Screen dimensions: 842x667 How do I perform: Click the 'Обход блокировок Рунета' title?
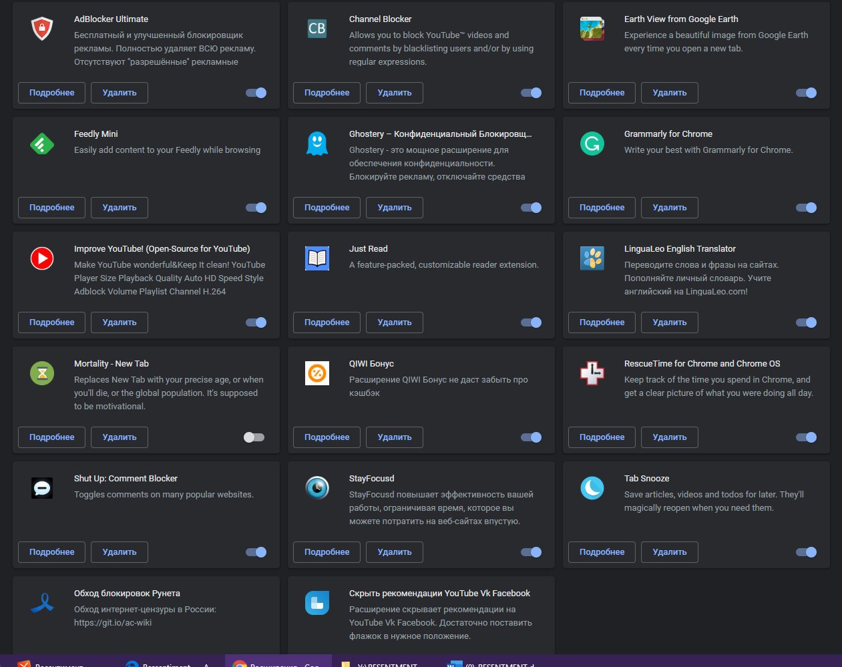[x=127, y=594]
